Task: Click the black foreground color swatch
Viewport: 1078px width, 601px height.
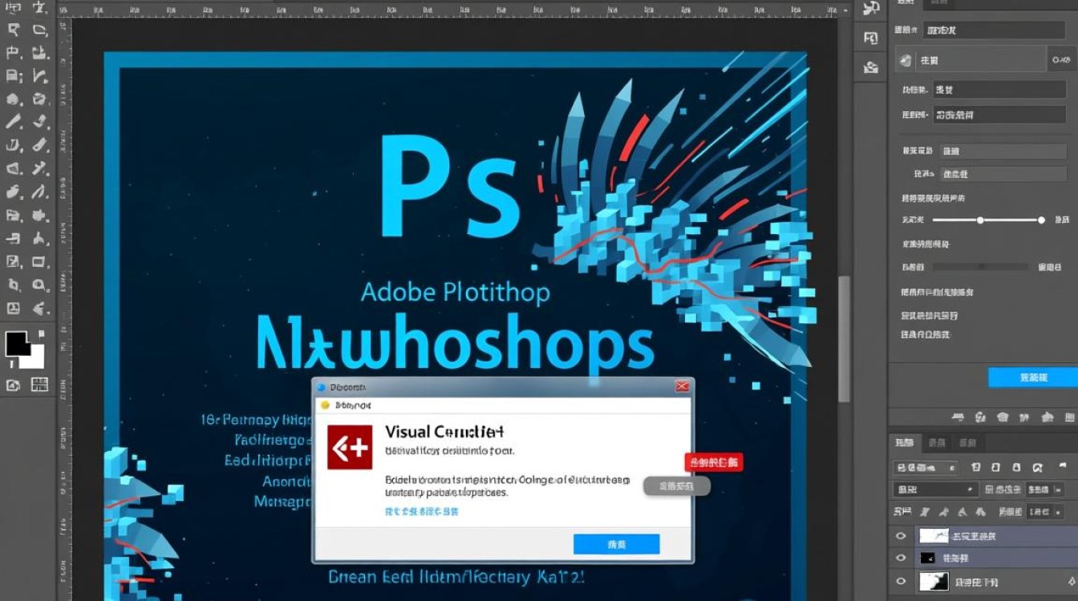Action: (16, 342)
